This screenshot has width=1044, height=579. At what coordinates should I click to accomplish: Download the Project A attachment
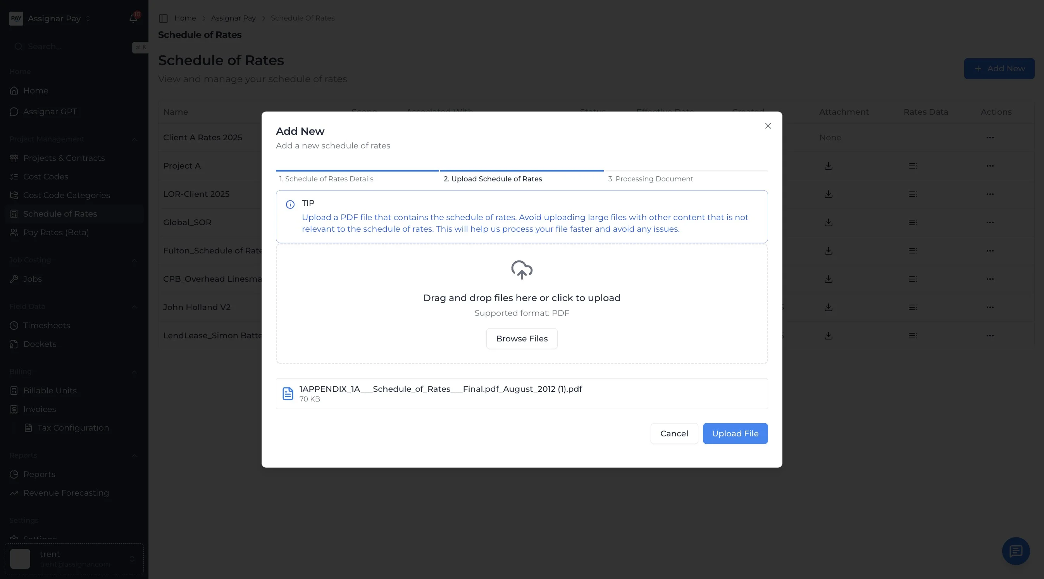(829, 166)
